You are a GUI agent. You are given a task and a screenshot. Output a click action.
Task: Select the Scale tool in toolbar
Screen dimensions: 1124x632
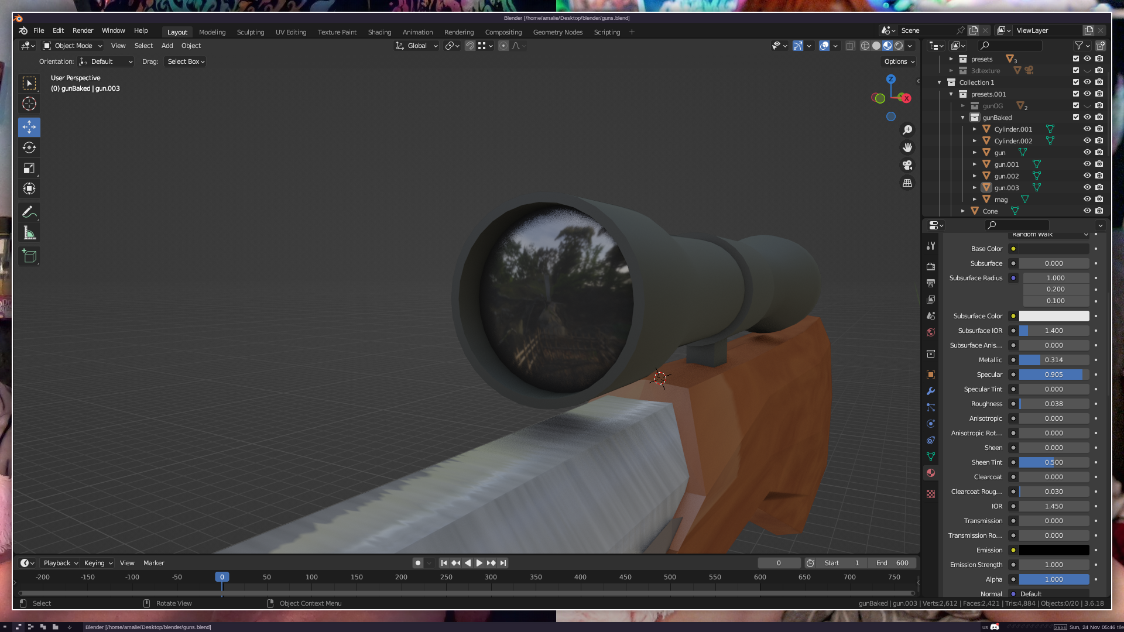29,169
